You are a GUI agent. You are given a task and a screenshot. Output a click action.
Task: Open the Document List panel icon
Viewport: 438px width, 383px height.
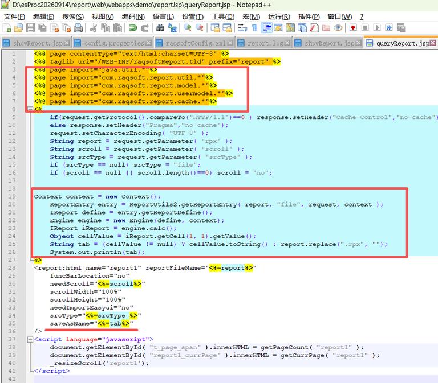302,28
